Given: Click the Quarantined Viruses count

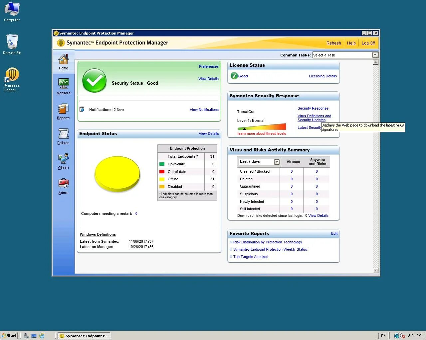Looking at the screenshot, I should point(292,186).
